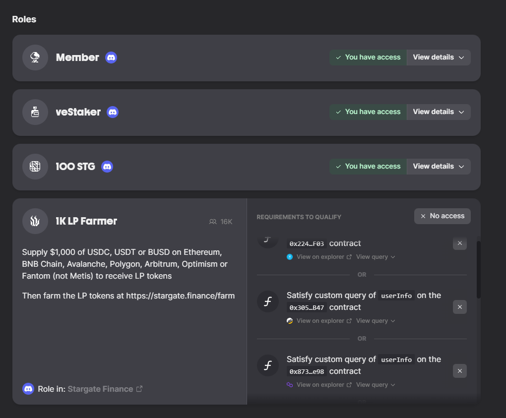
Task: Click You have access on Member role
Action: pos(368,58)
